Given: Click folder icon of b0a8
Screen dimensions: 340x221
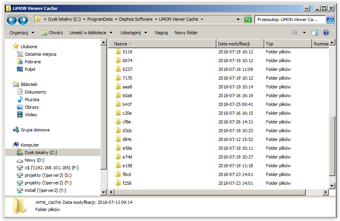Looking at the screenshot, I should (x=118, y=96).
